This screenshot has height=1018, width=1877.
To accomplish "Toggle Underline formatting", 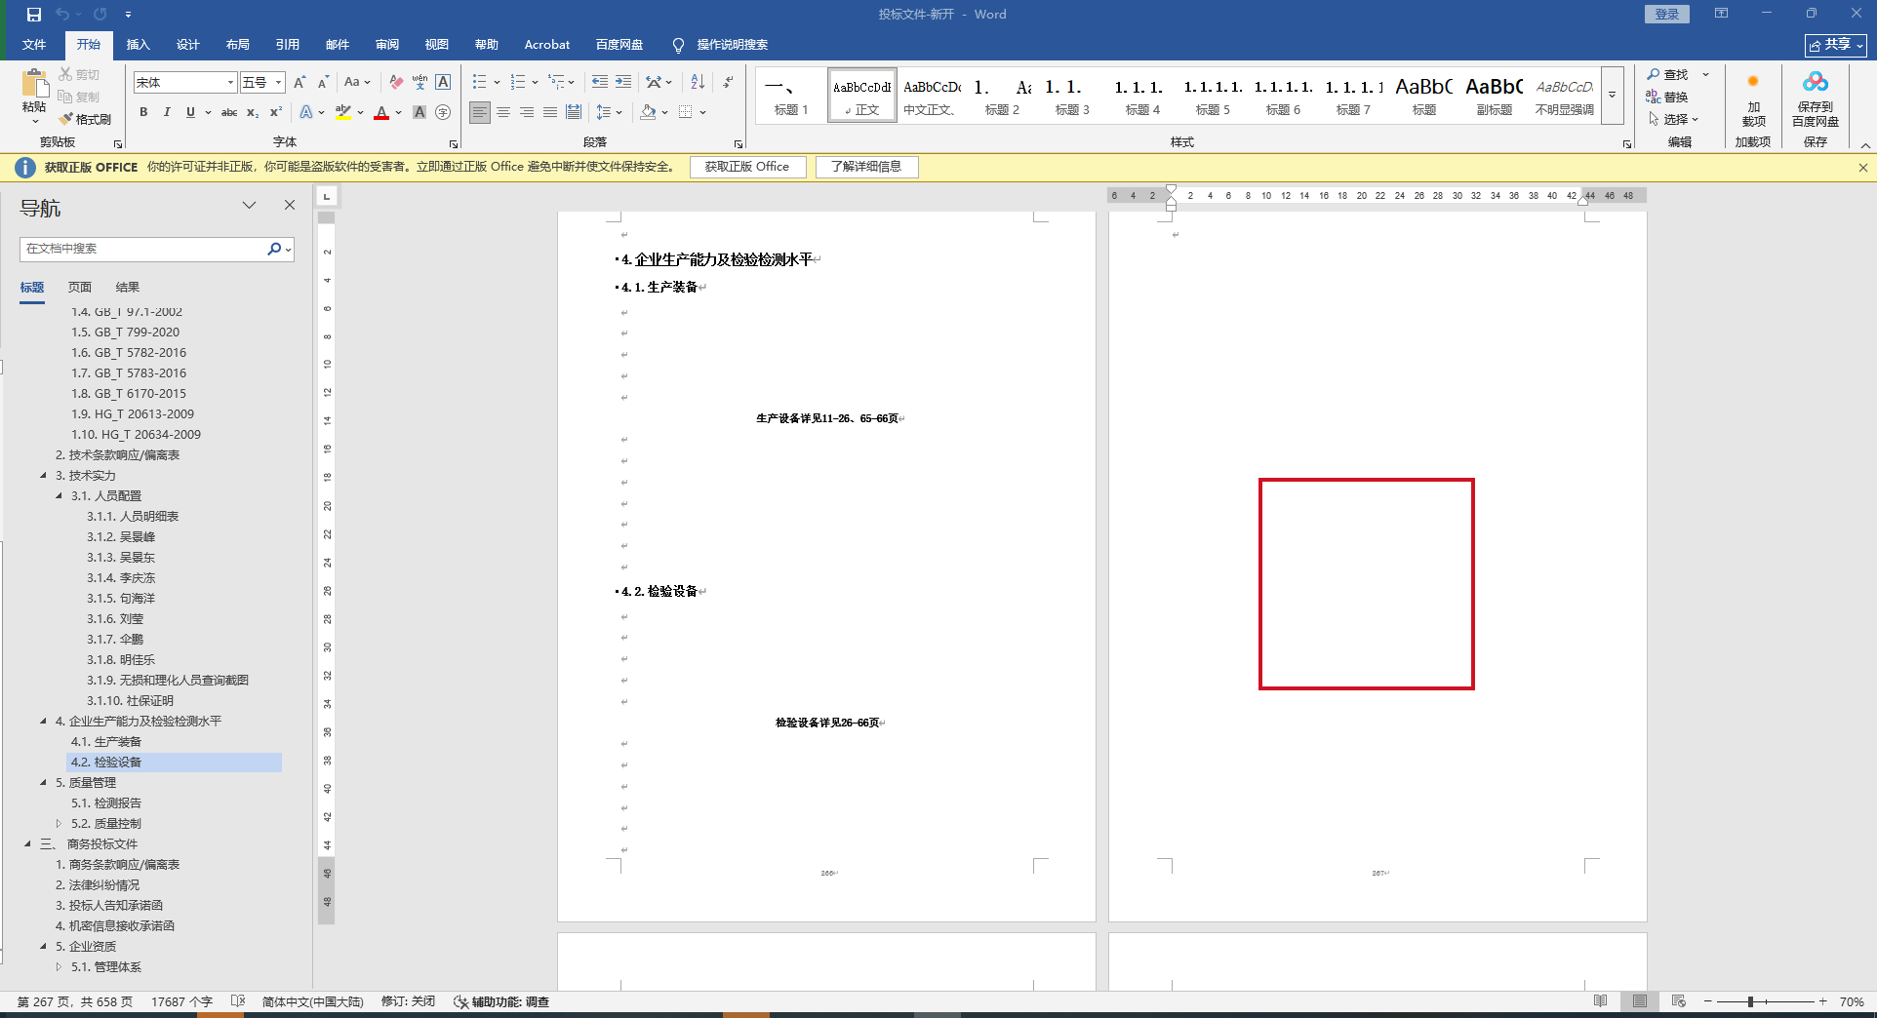I will tap(190, 112).
